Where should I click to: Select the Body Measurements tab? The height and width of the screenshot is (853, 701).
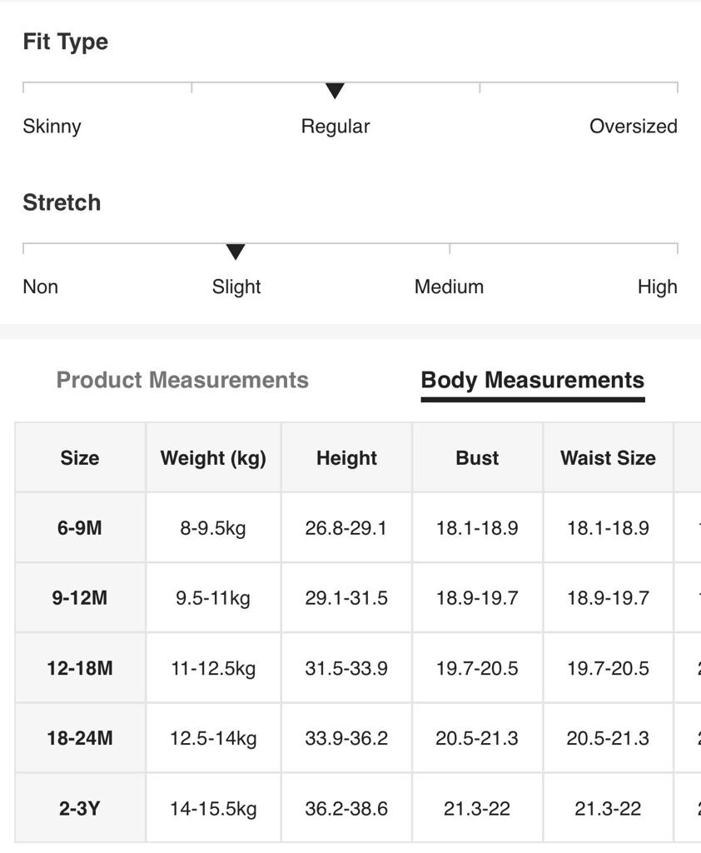[x=533, y=380]
